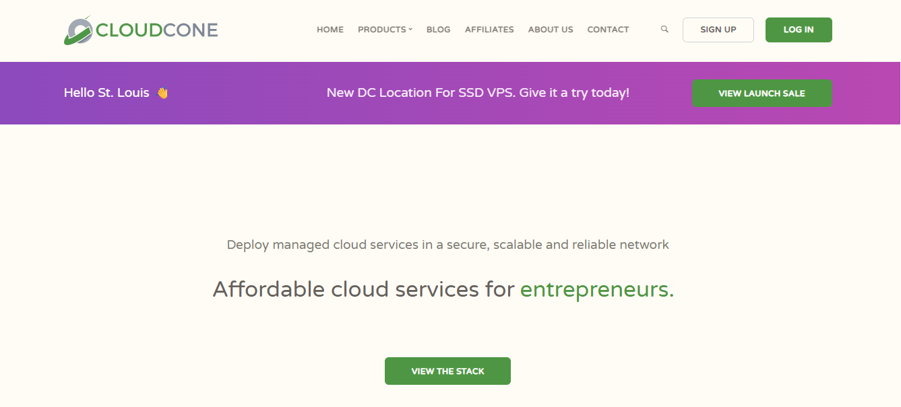The image size is (901, 407).
Task: Click the green "entrepreneurs." word
Action: (596, 289)
